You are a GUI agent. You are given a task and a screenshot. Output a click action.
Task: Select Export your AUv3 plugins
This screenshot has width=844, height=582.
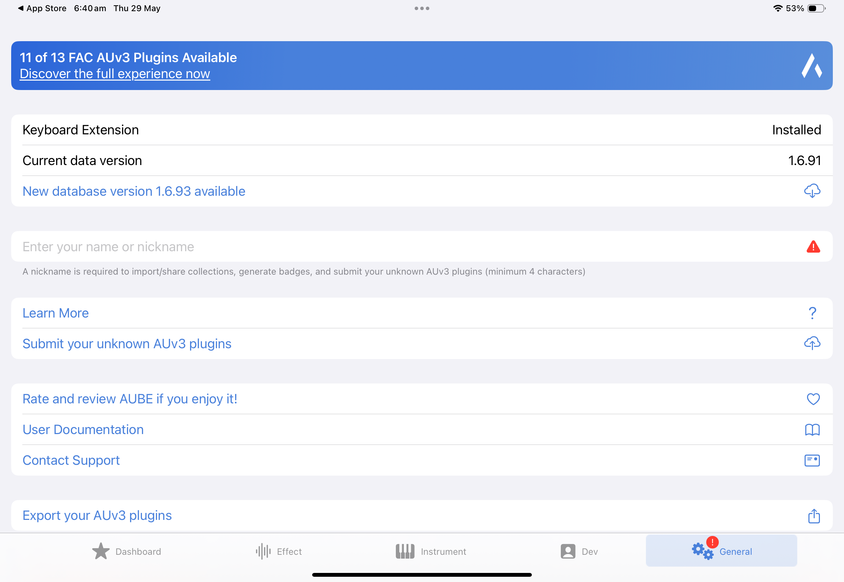point(97,515)
